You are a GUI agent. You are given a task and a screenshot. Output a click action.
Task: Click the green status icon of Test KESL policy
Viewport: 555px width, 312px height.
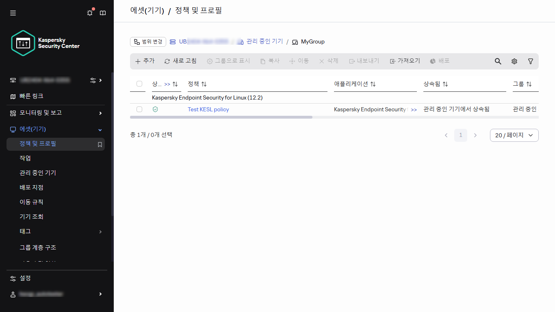click(155, 109)
